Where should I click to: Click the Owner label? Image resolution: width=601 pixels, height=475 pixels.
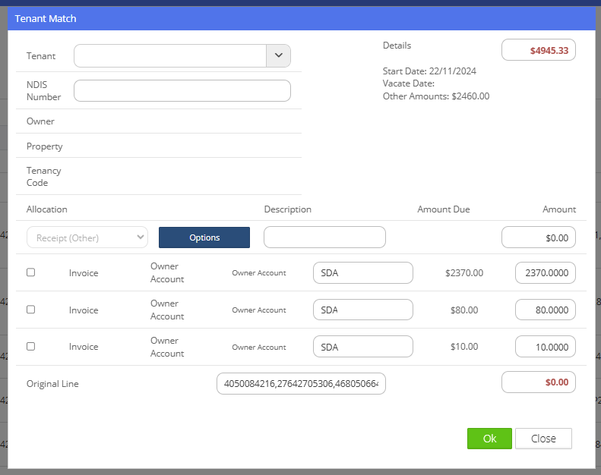pyautogui.click(x=40, y=121)
